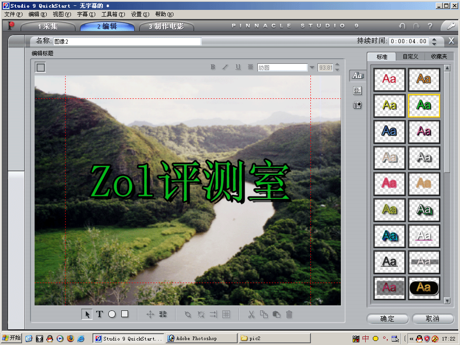460x345 pixels.
Task: Click the 名称 title name input field
Action: point(127,41)
